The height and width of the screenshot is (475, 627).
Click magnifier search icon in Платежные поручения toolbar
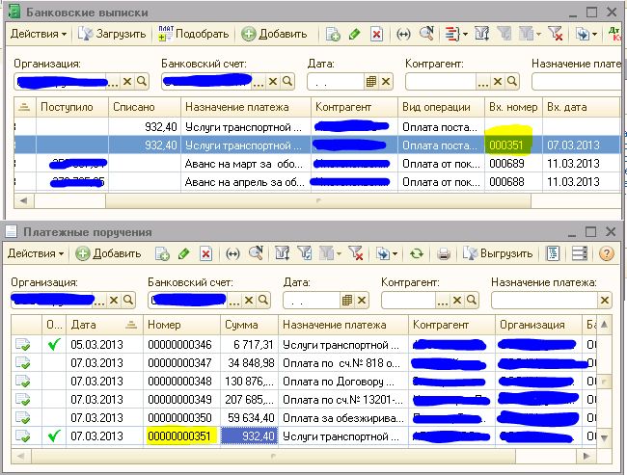256,252
